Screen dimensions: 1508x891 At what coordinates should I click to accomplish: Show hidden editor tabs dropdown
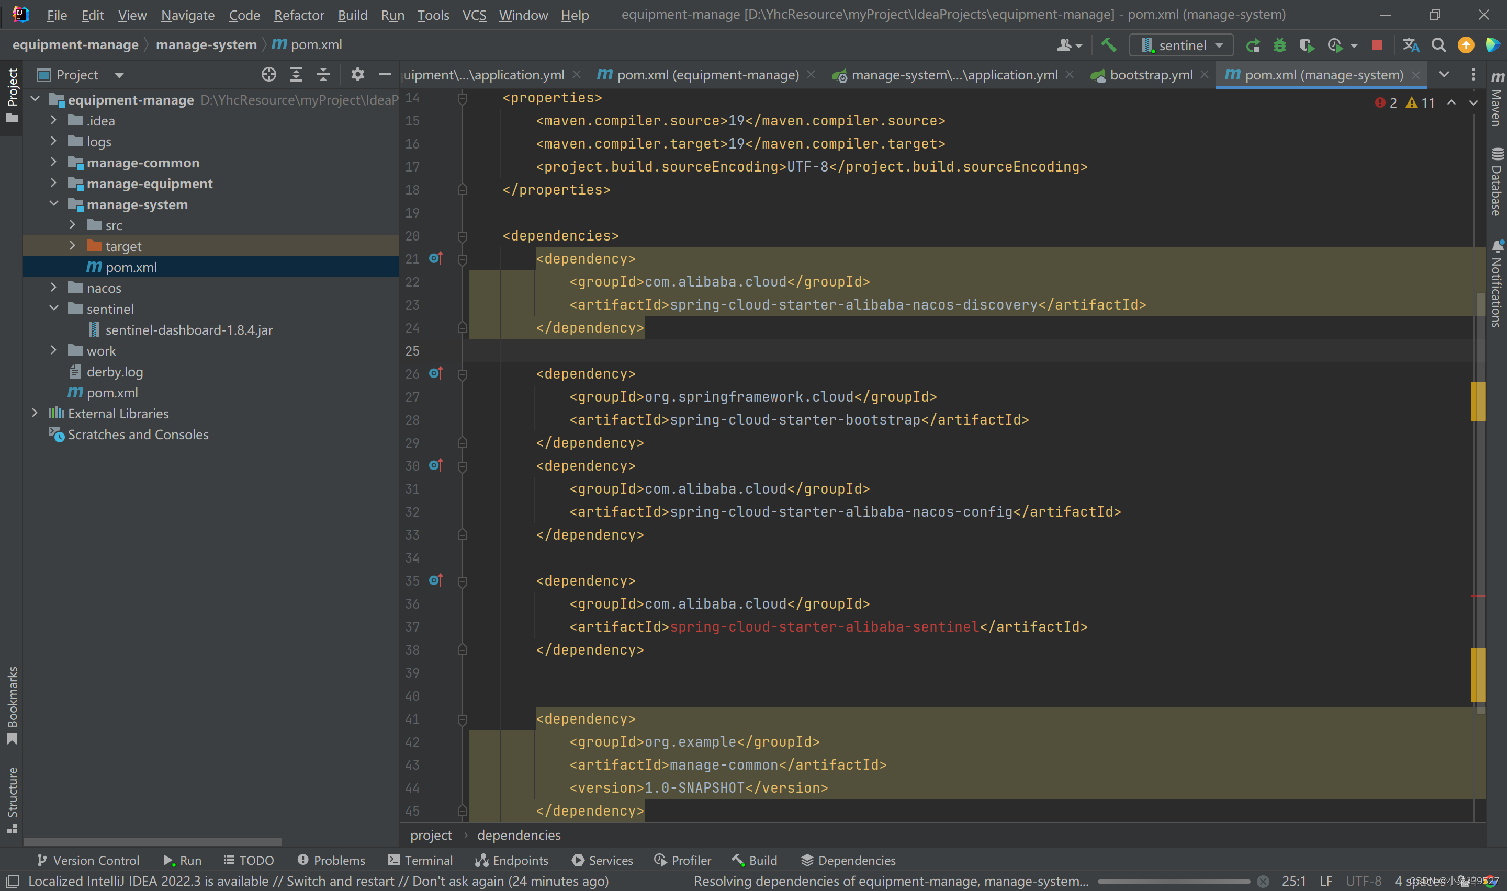(x=1444, y=74)
